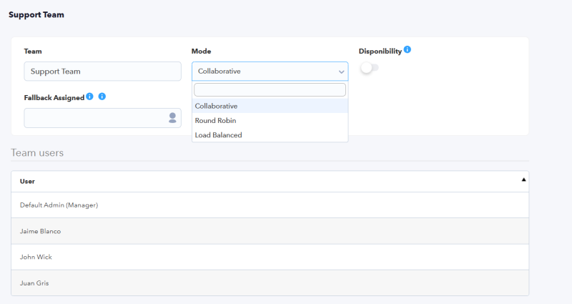The height and width of the screenshot is (304, 572).
Task: Click the Fallback Assigned input field
Action: click(102, 118)
